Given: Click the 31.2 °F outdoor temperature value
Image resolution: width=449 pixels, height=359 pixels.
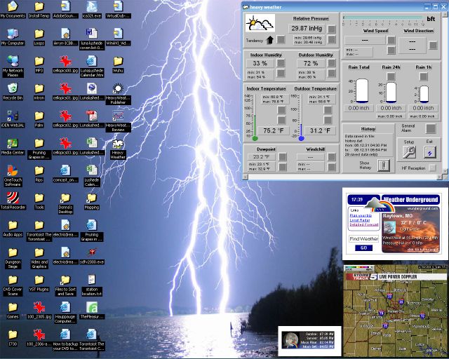Looking at the screenshot, I should click(x=320, y=131).
